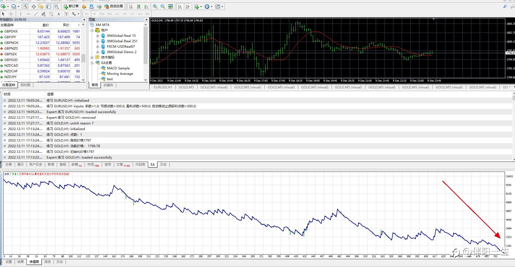Collapse the EA交易 tree node

coord(92,63)
